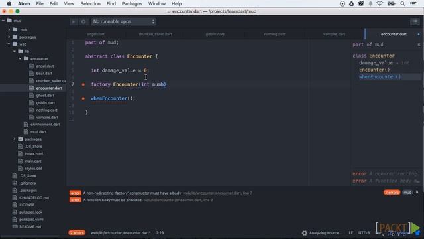
Task: Open .gitignore in the tree
Action: 28,183
